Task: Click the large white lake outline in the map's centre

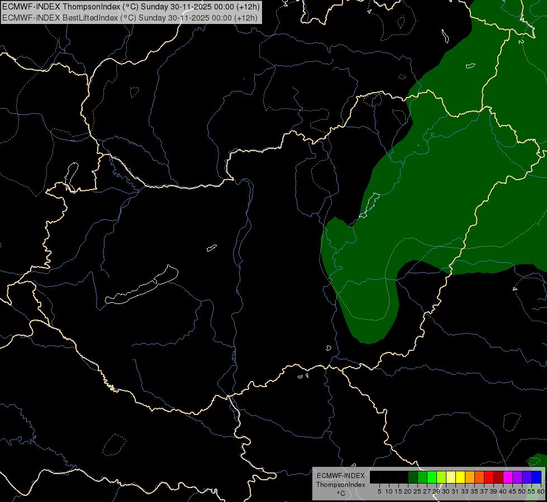Action: pyautogui.click(x=141, y=284)
